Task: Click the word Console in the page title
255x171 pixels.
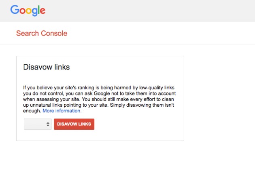Action: click(54, 33)
